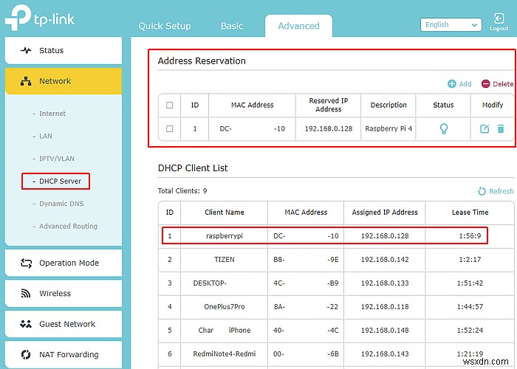Open the NAT Forwarding menu
517x369 pixels.
(64, 354)
